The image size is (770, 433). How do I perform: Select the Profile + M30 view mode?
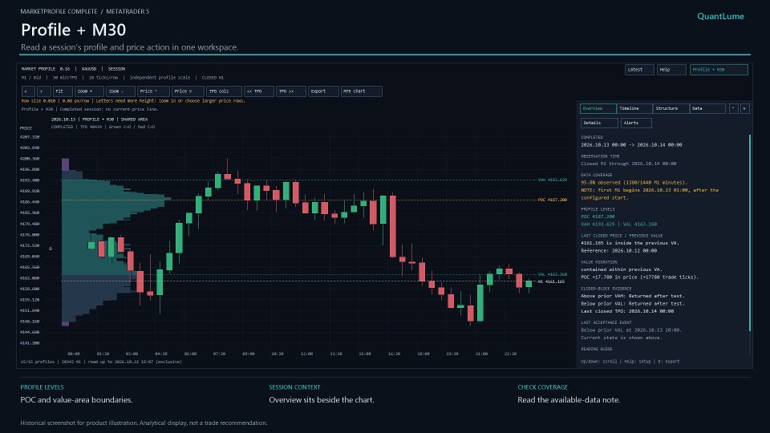tap(719, 70)
